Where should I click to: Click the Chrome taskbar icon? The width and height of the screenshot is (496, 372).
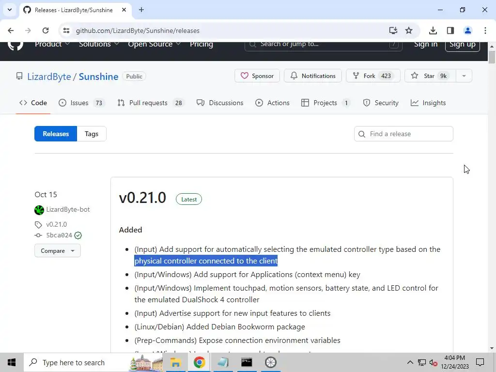tap(199, 362)
